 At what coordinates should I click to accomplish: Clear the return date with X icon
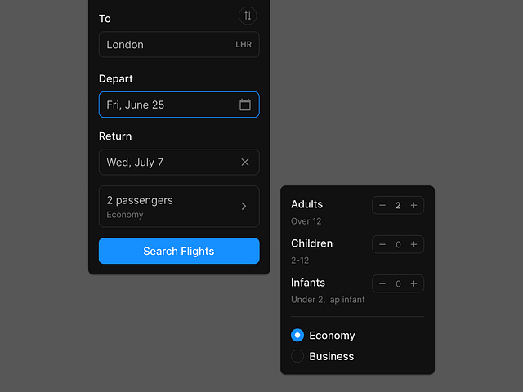[x=245, y=163]
